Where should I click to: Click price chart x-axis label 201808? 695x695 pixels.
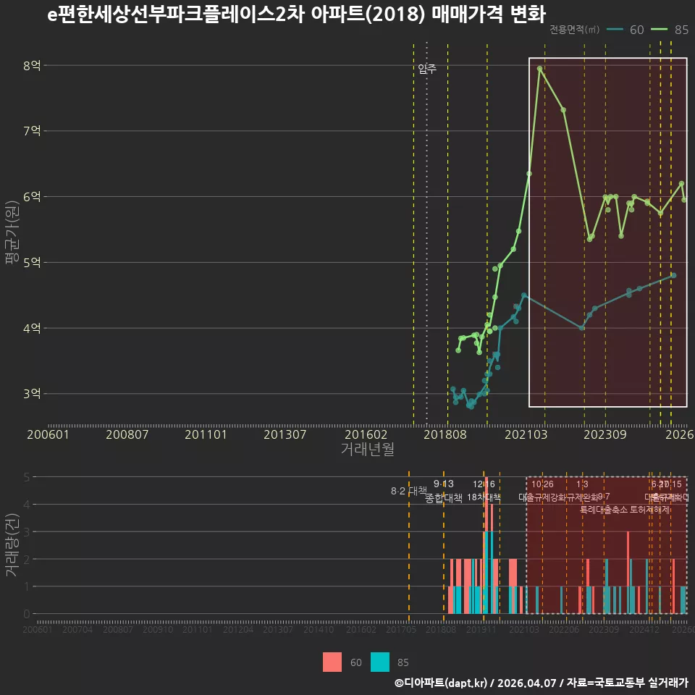pos(445,434)
